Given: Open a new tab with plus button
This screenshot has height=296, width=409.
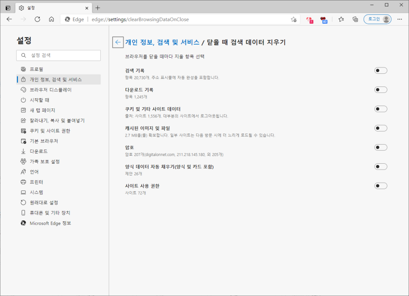Looking at the screenshot, I should click(x=97, y=8).
